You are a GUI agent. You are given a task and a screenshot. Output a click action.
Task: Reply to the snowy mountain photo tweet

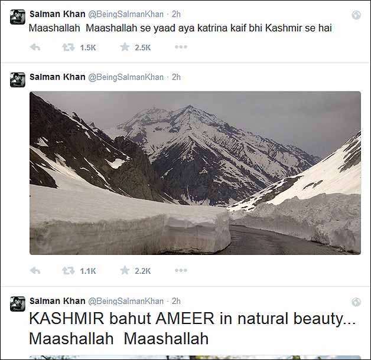(x=35, y=270)
